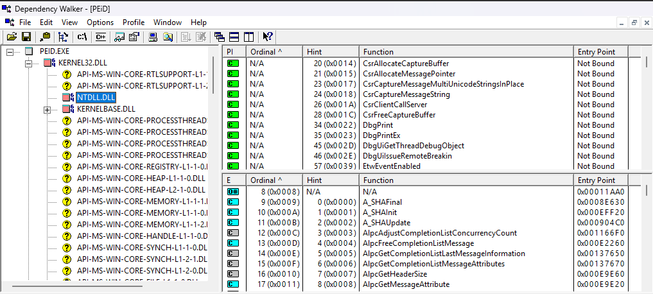Image resolution: width=653 pixels, height=294 pixels.
Task: Click entry point 0x00011AA0 cell
Action: pyautogui.click(x=601, y=192)
